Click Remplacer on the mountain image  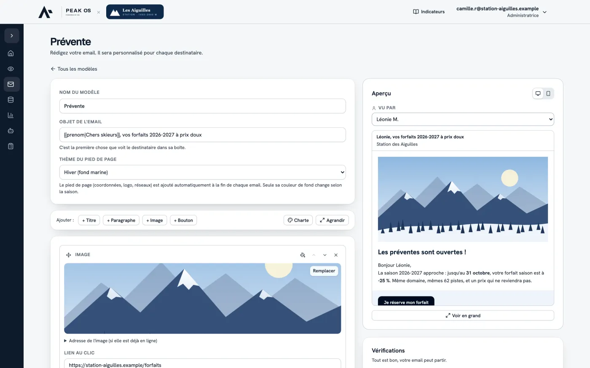tap(324, 271)
